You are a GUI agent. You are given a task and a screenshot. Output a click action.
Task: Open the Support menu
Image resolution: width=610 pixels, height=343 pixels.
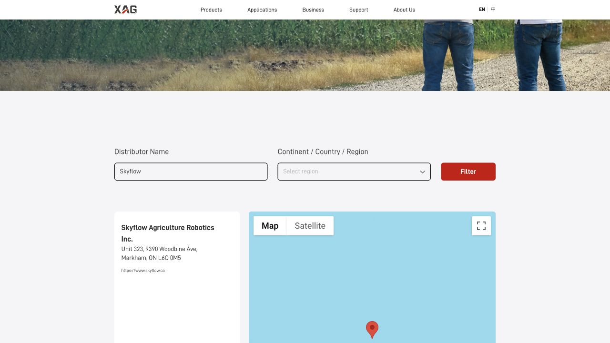pos(359,10)
